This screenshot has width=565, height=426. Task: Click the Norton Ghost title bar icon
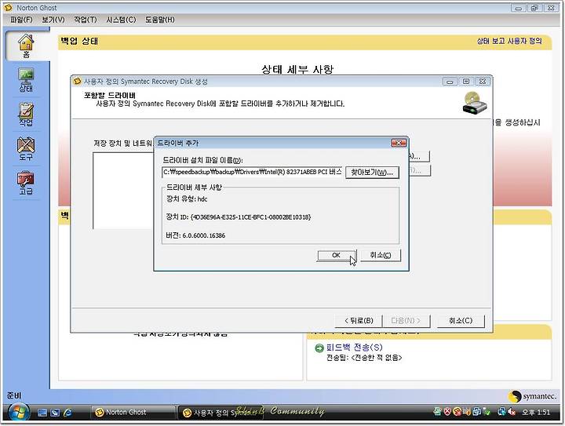click(x=9, y=7)
